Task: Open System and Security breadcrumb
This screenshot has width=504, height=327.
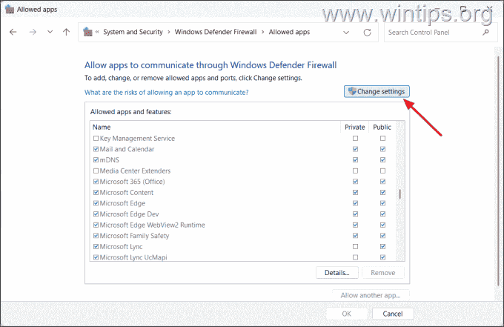Action: [133, 32]
